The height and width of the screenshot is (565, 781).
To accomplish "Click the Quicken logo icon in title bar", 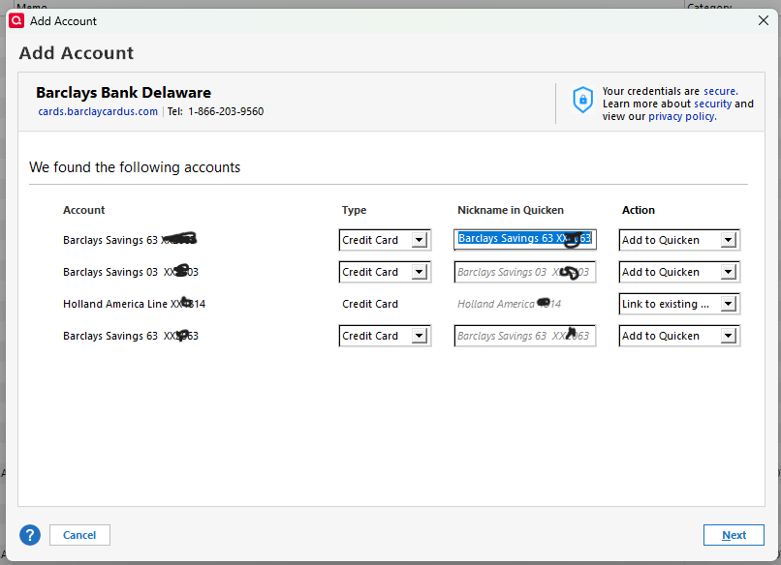I will click(x=16, y=21).
